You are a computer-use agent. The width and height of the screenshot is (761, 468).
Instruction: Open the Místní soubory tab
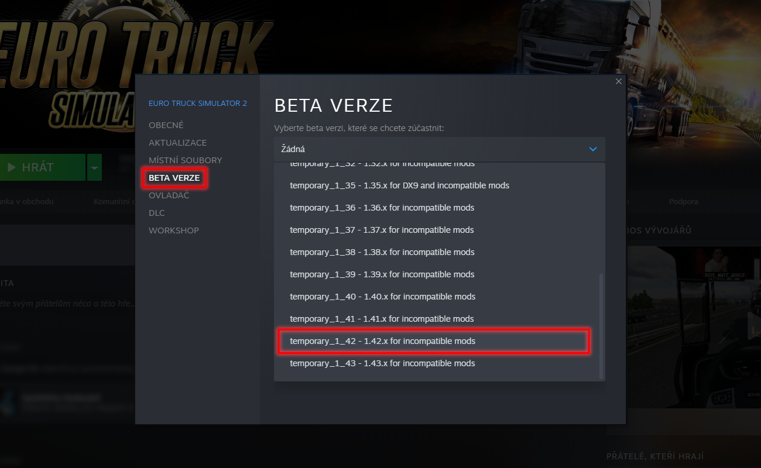(185, 160)
